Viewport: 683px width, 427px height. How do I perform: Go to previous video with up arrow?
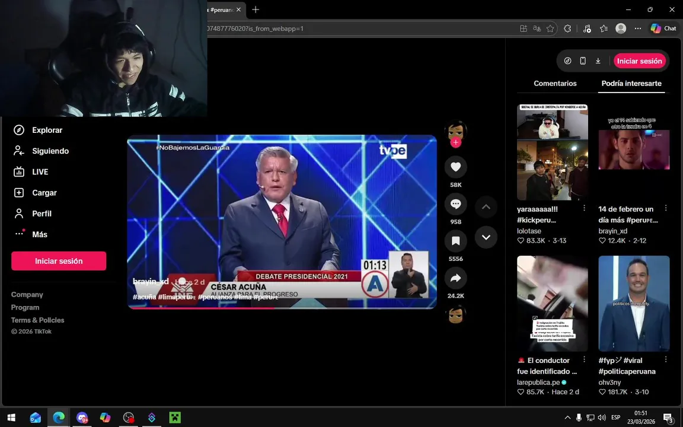coord(486,207)
